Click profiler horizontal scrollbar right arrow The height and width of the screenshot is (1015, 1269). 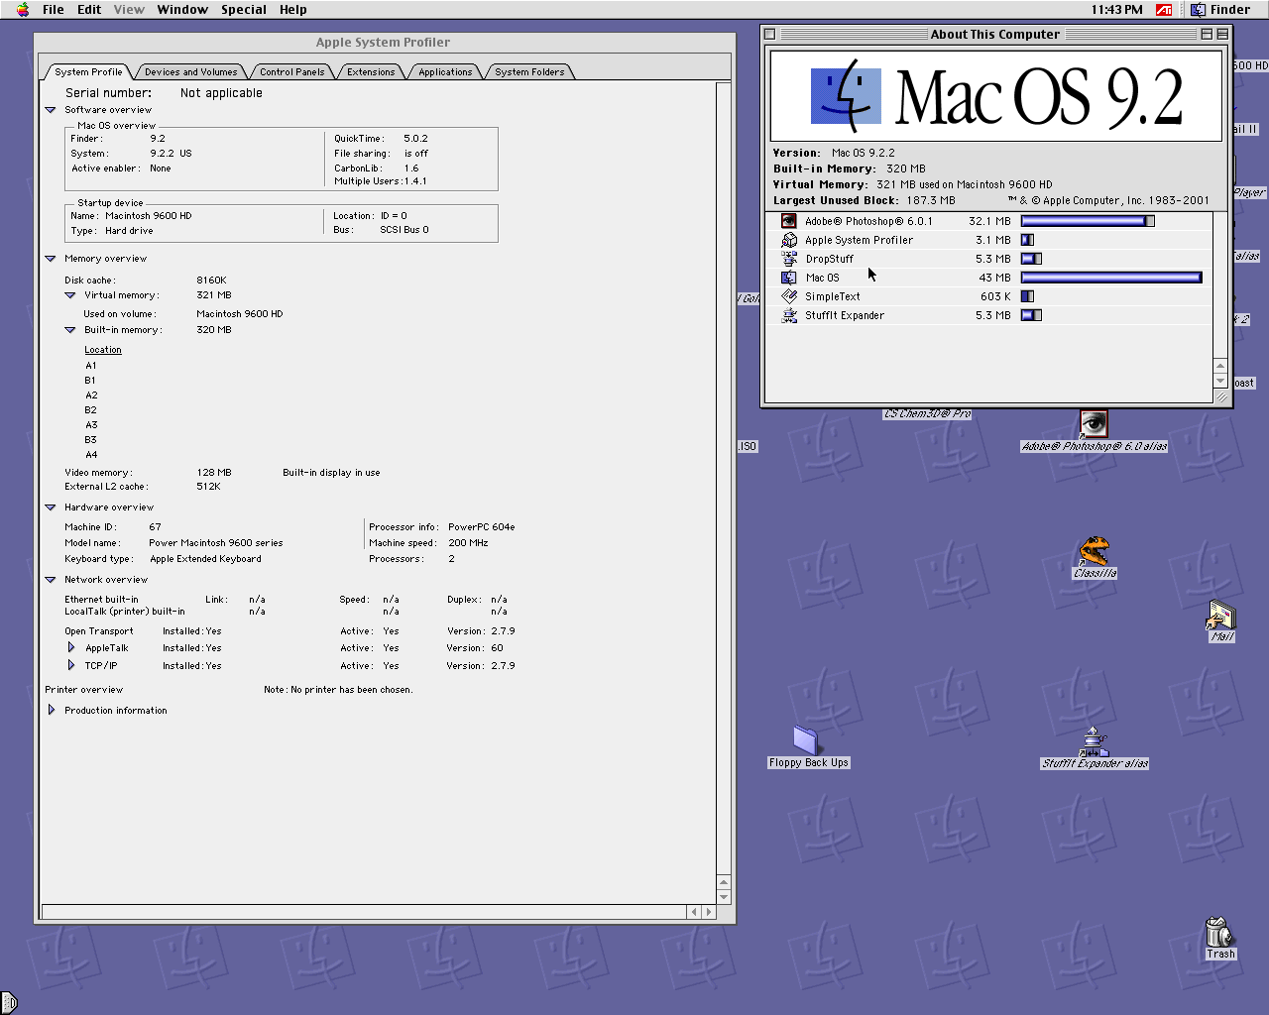[708, 912]
